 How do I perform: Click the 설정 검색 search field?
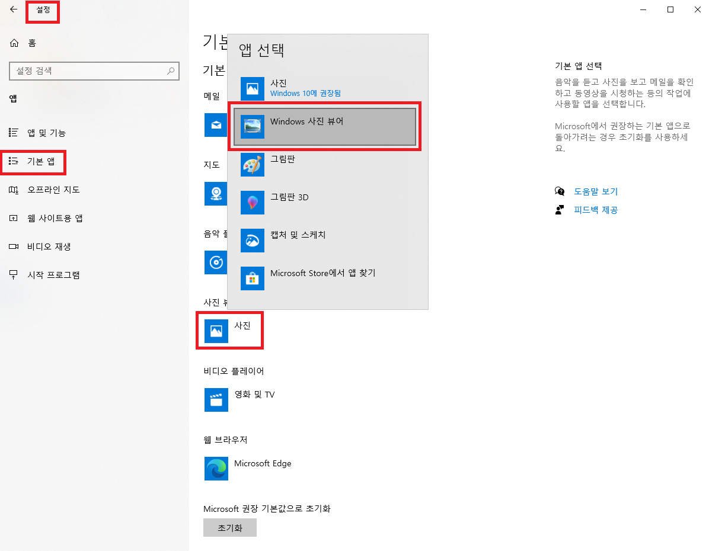coord(94,71)
